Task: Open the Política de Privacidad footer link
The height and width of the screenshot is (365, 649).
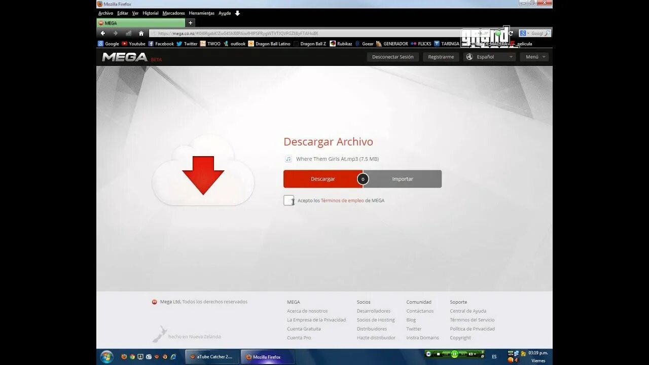Action: (472, 329)
